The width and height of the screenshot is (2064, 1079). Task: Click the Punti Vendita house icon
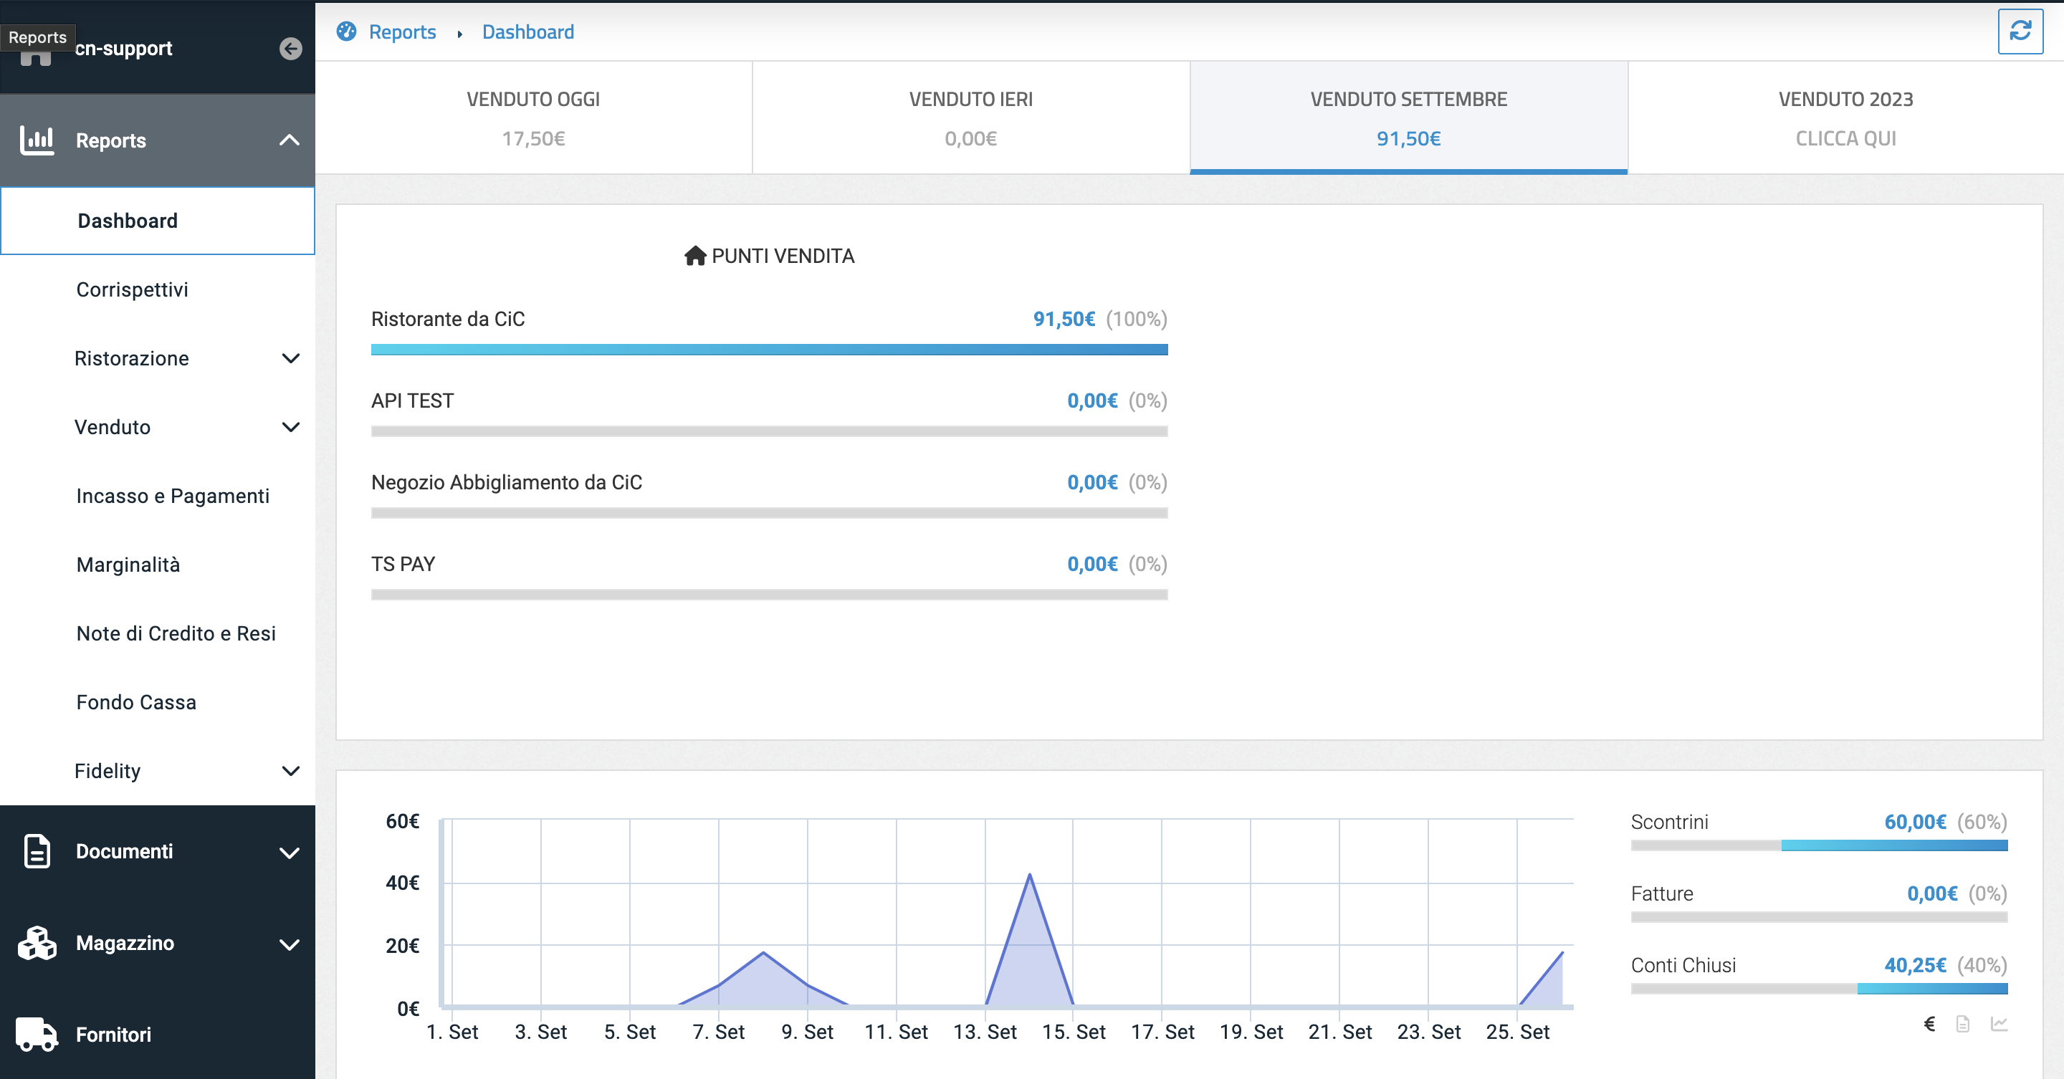pyautogui.click(x=694, y=256)
